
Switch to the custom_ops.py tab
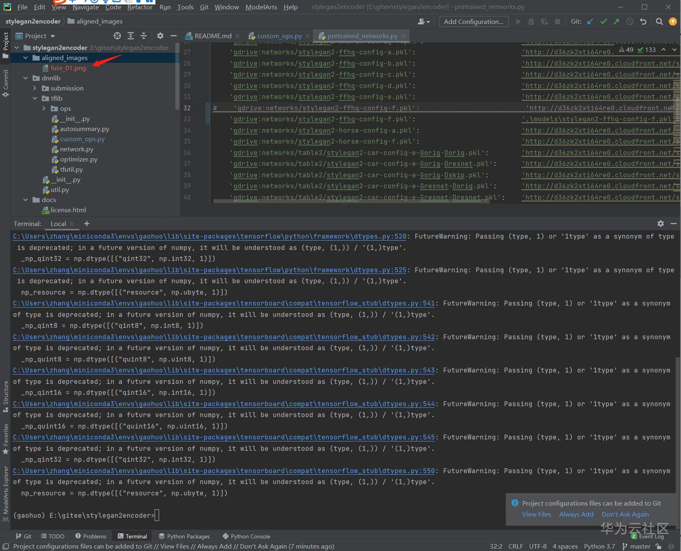pos(279,36)
